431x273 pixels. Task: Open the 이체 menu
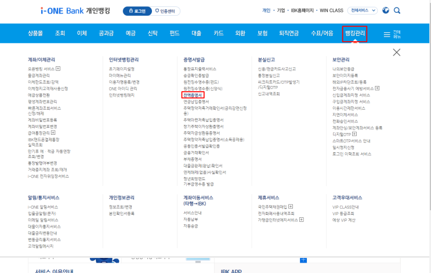coord(82,33)
